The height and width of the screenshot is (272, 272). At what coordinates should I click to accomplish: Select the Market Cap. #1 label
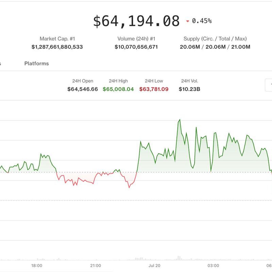coord(57,39)
